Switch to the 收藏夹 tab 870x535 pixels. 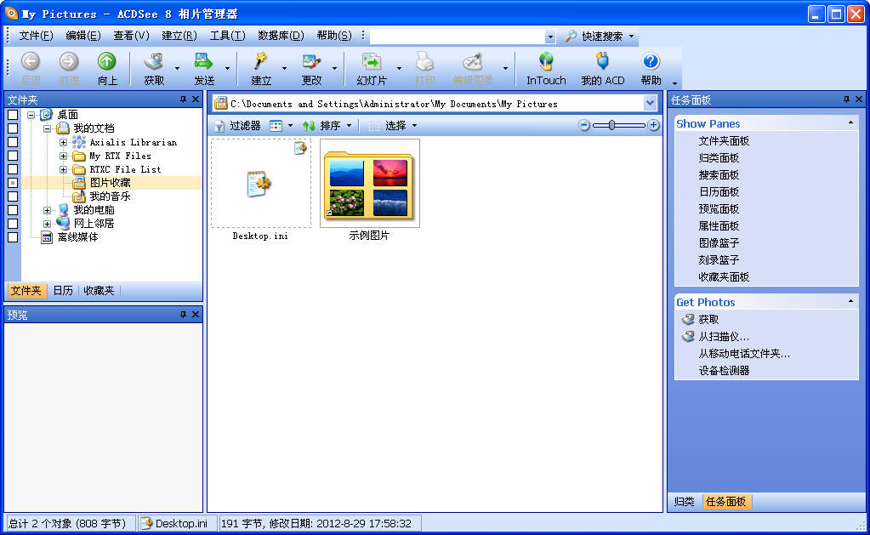point(99,291)
